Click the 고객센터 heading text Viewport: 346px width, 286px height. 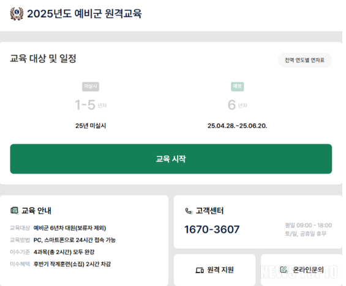209,211
